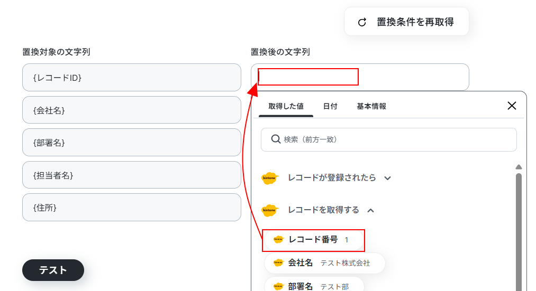Click the magnifier icon in the search box
The height and width of the screenshot is (291, 536).
[x=276, y=139]
